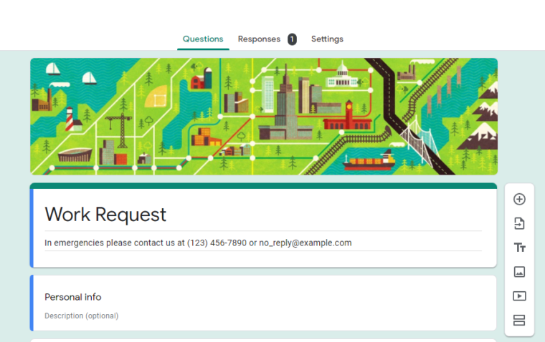Edit the emergency contact description text
This screenshot has width=545, height=342.
(x=198, y=243)
